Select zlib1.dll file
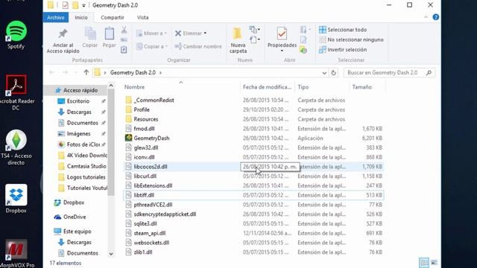The width and height of the screenshot is (477, 268). tap(143, 252)
